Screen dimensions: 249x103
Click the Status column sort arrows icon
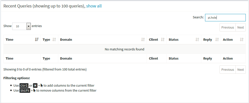click(x=197, y=39)
